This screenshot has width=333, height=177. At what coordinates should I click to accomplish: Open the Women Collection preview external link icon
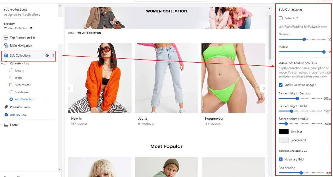(31, 28)
